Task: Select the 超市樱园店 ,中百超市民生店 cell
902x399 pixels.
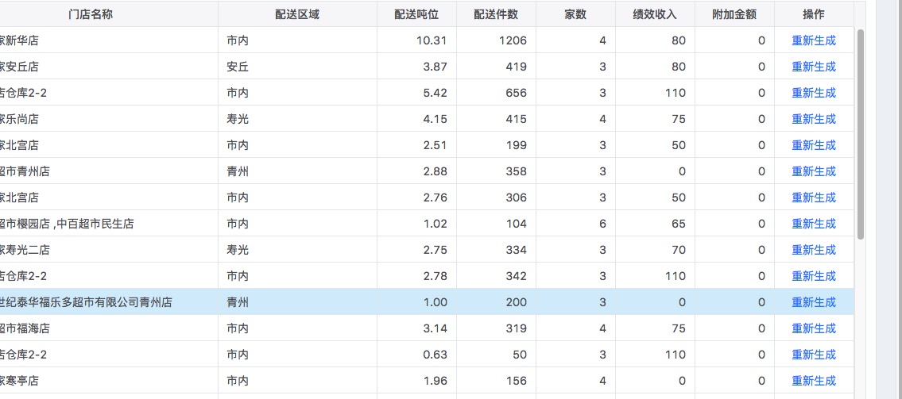Action: 109,224
